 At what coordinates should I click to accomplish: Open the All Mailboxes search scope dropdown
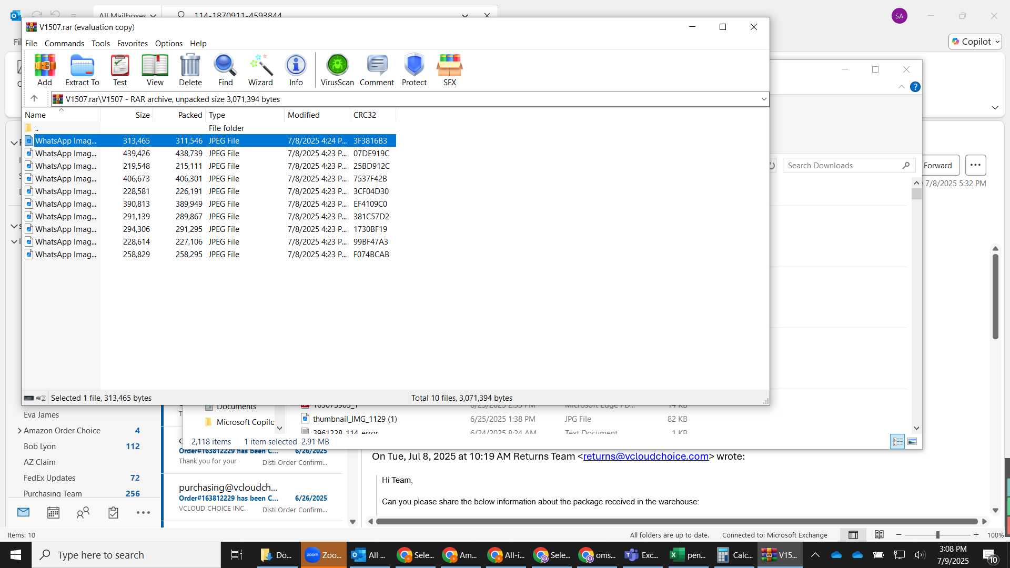click(x=128, y=15)
